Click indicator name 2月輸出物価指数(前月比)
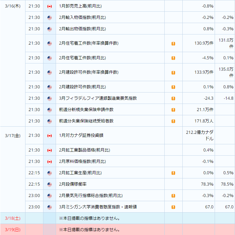This screenshot has width=235, height=235. [82, 29]
